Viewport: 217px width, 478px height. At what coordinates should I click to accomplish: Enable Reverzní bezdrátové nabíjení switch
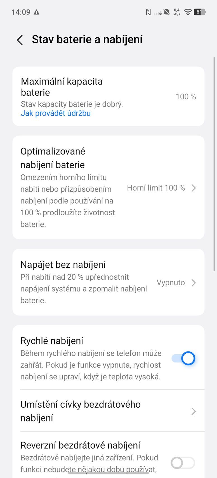click(x=183, y=463)
